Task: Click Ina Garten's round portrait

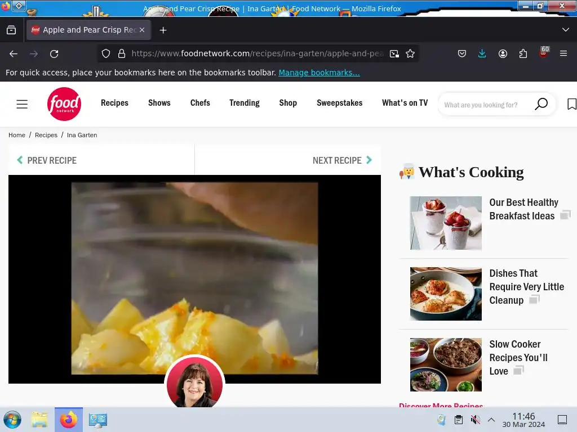Action: [194, 382]
